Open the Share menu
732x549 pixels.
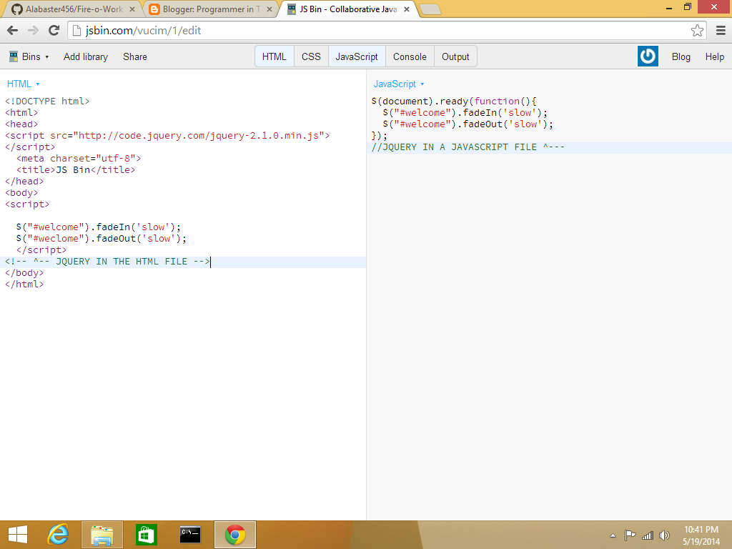(135, 56)
